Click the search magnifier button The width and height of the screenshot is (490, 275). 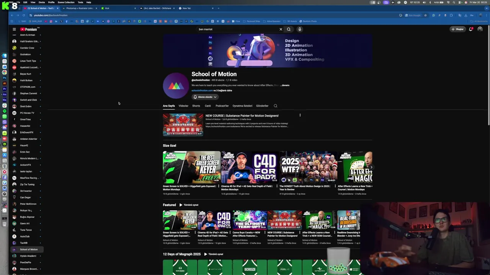tap(289, 29)
